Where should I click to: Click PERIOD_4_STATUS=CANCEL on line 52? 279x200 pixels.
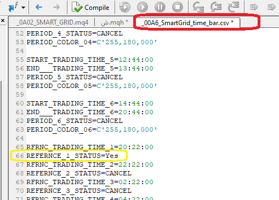tap(75, 33)
